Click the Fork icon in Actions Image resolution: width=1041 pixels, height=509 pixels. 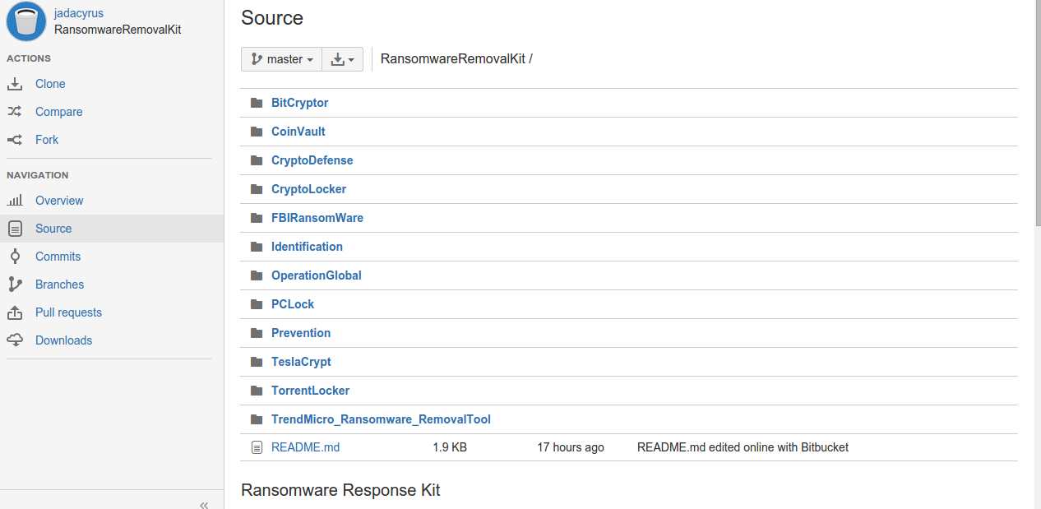[x=15, y=140]
